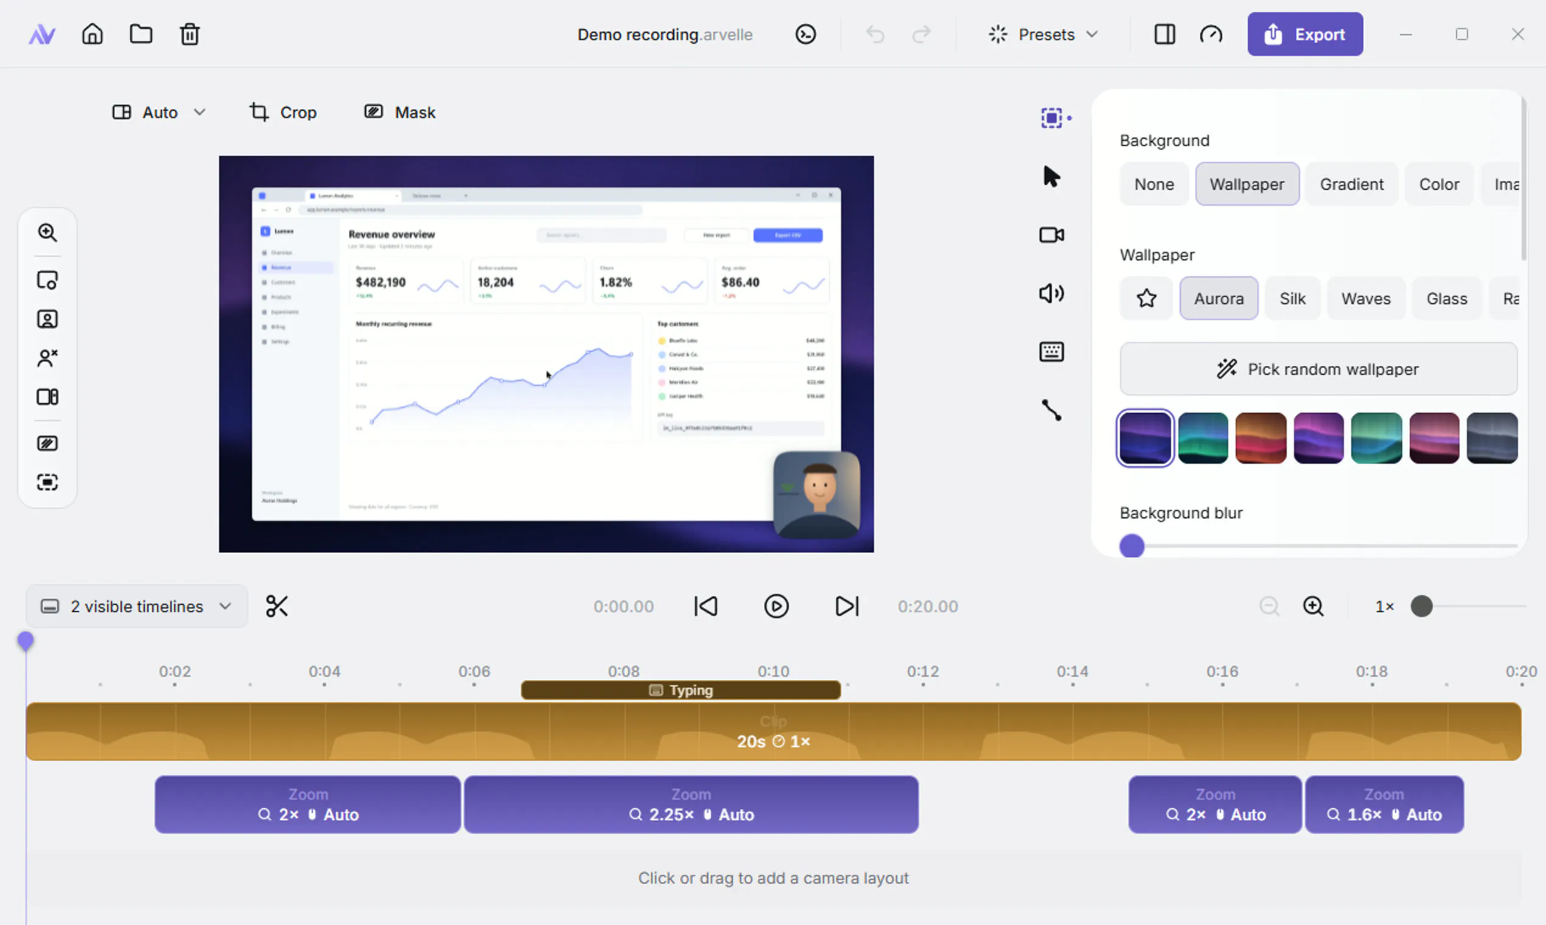Viewport: 1546px width, 925px height.
Task: Select the Color background option
Action: click(x=1439, y=184)
